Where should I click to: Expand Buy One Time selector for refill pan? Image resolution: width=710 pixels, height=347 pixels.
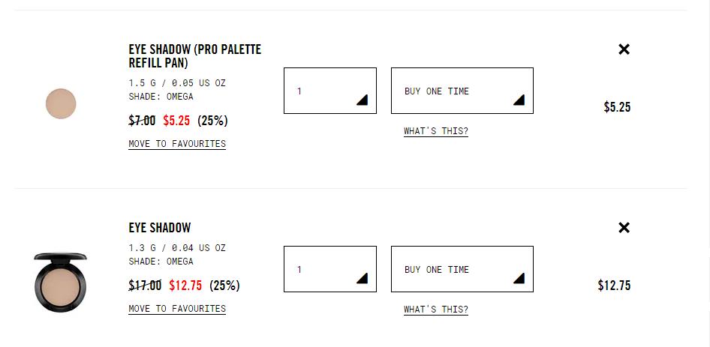[x=462, y=91]
